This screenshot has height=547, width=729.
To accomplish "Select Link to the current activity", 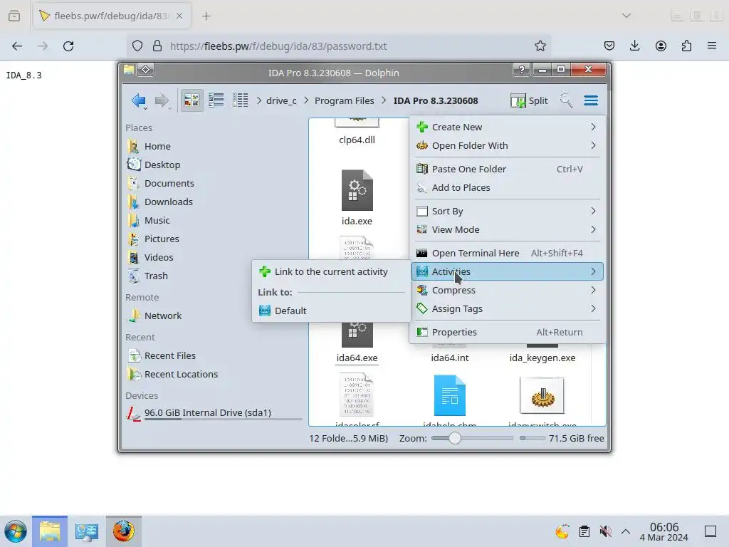I will [x=331, y=271].
